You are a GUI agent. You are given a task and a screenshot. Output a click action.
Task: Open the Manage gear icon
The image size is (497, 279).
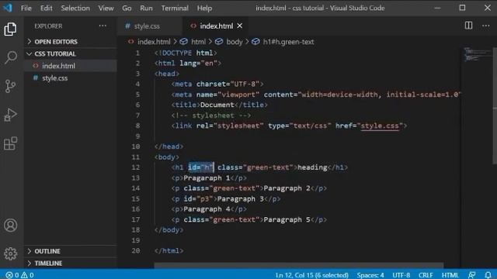tap(10, 253)
